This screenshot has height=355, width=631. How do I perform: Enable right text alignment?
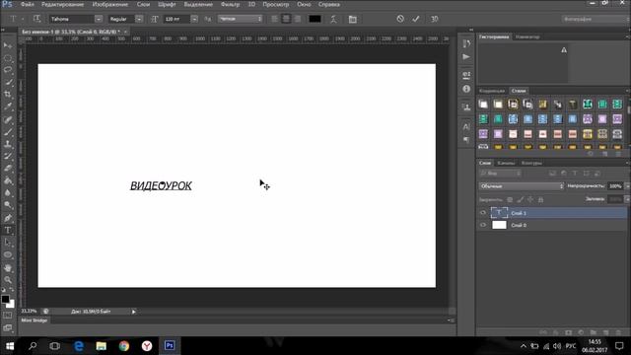click(298, 19)
